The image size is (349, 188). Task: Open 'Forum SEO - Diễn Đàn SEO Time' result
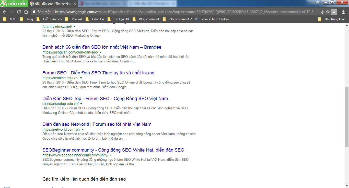98,73
